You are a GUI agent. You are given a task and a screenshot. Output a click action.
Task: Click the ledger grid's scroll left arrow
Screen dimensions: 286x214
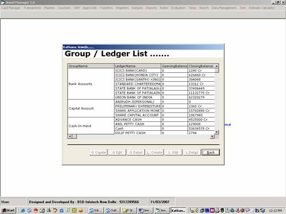coord(70,136)
